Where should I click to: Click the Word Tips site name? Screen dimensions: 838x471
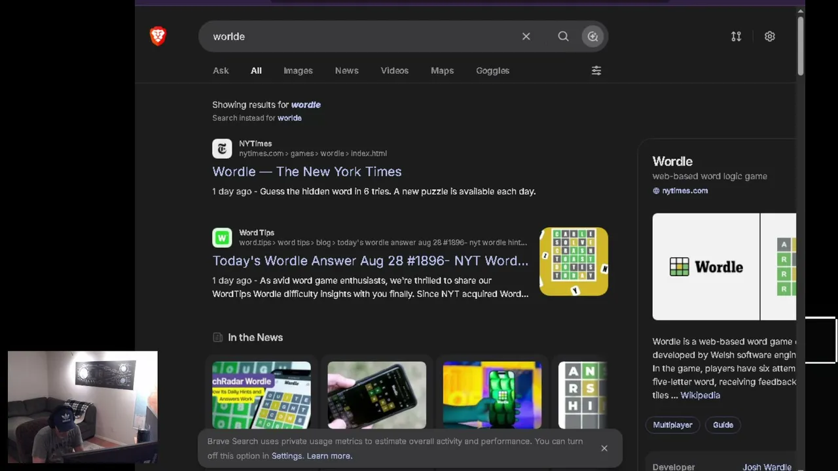257,232
